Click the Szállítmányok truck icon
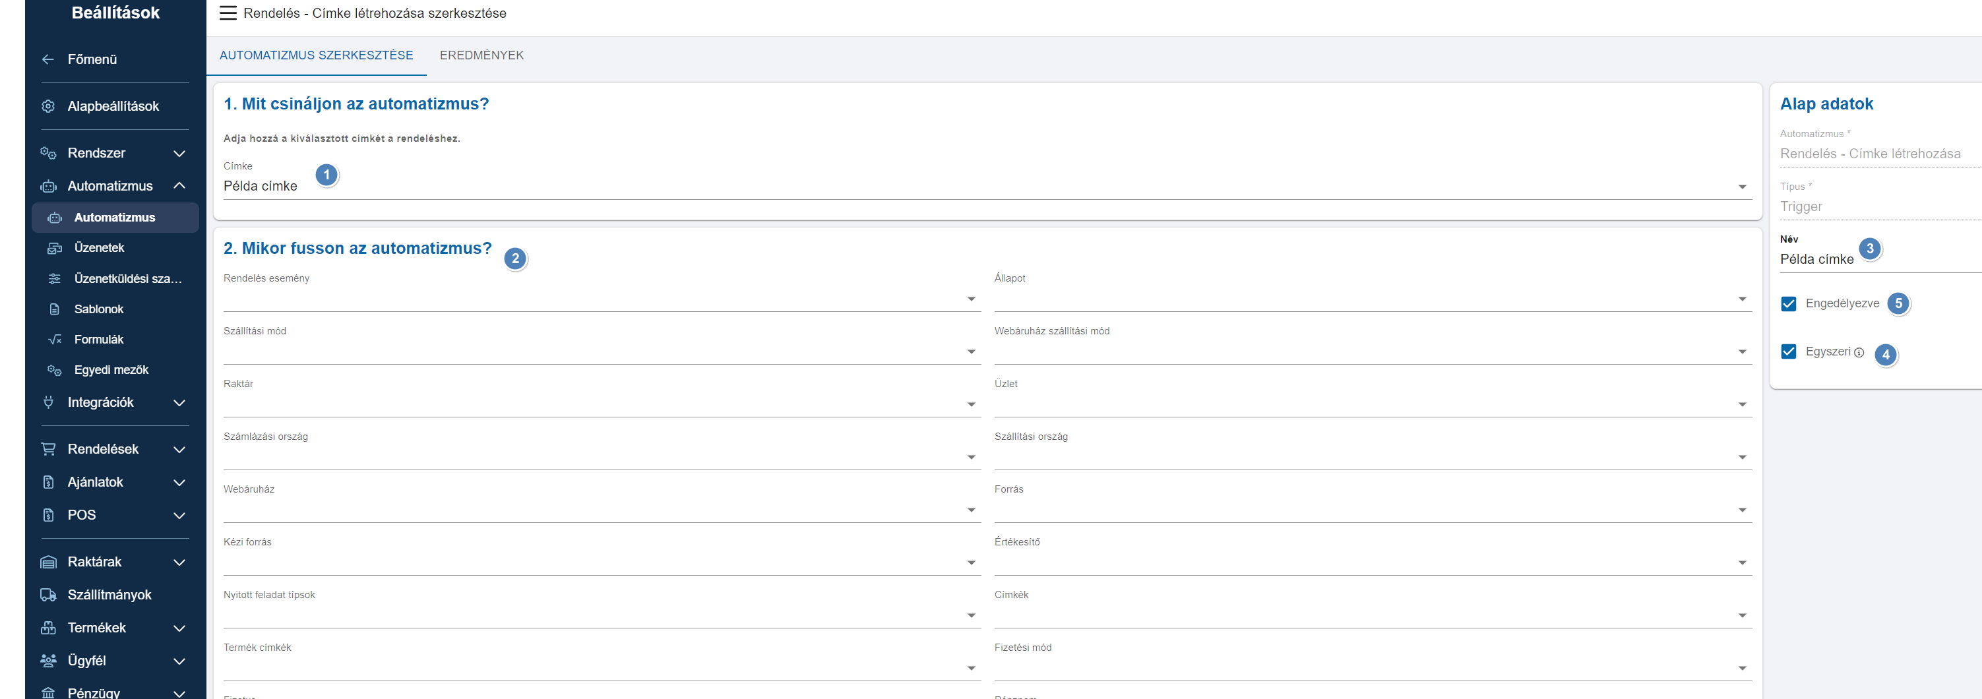This screenshot has width=1982, height=699. pyautogui.click(x=47, y=595)
